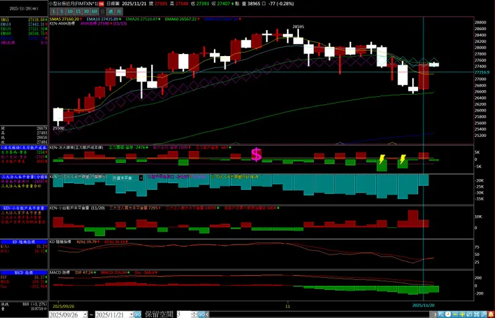Viewport: 495px width, 318px height.
Task: Click the horizontal chart scrollbar track
Action: pos(320,314)
